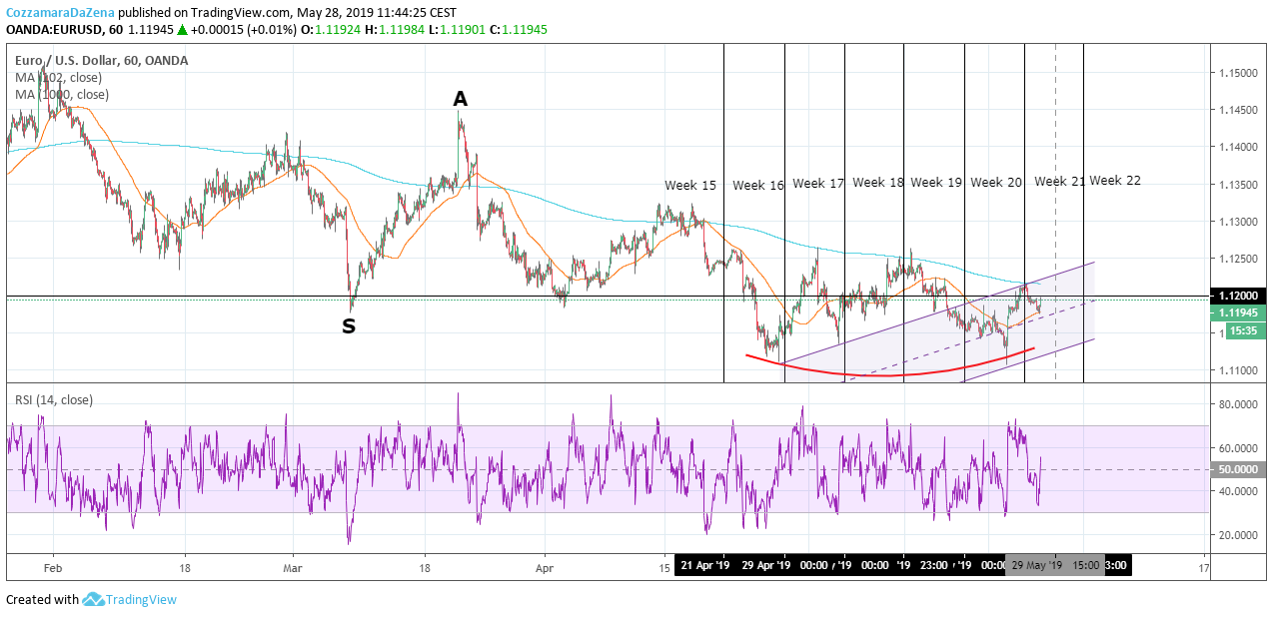Select the Week 20 label

coord(996,183)
